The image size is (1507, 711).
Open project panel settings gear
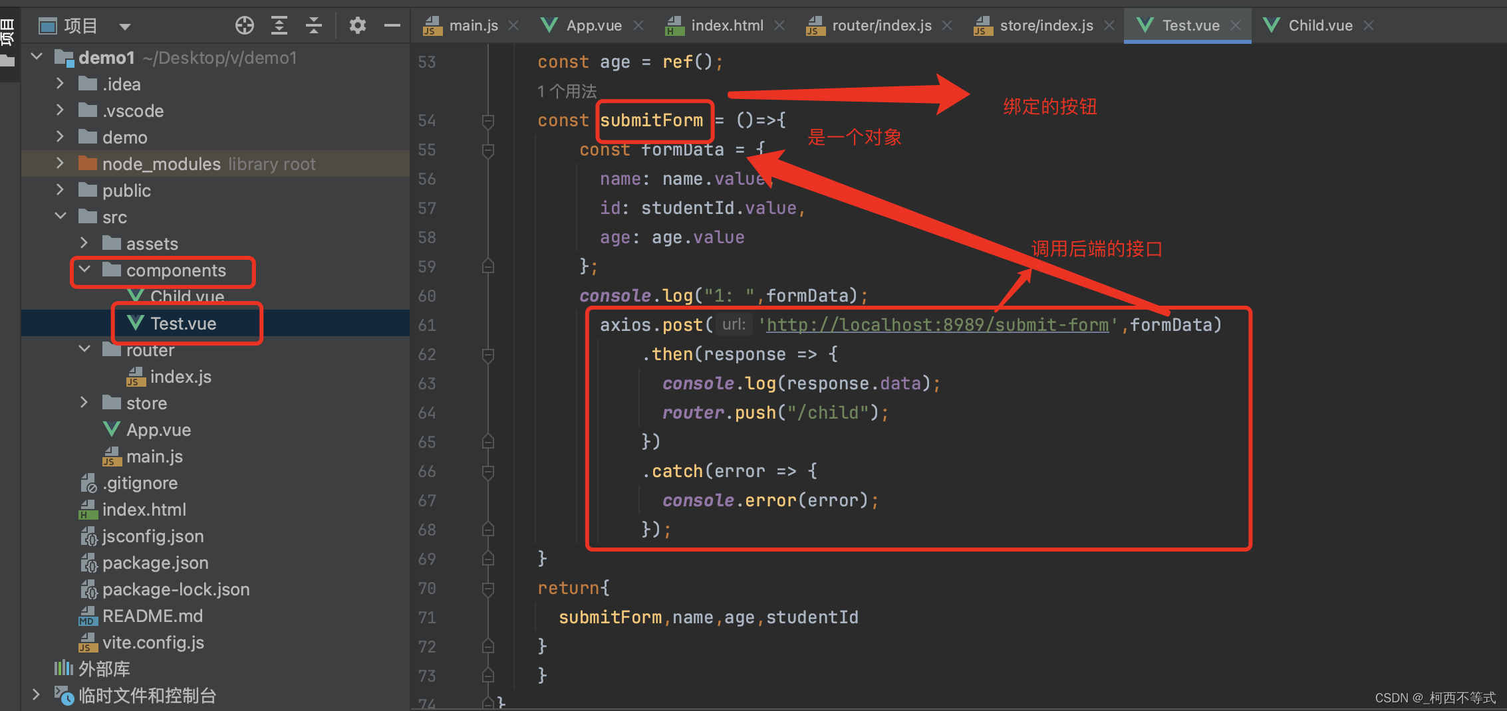point(358,25)
